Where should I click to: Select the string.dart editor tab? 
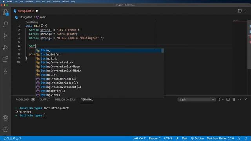(x=25, y=11)
